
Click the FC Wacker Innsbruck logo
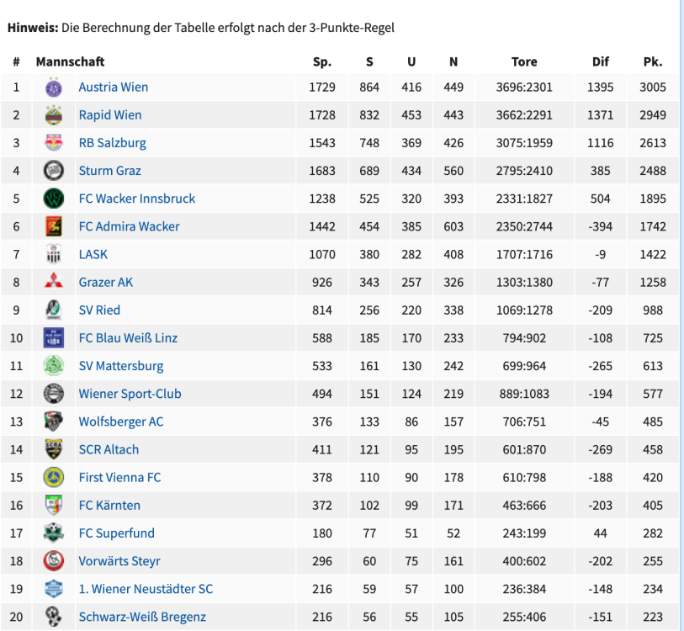pos(54,199)
